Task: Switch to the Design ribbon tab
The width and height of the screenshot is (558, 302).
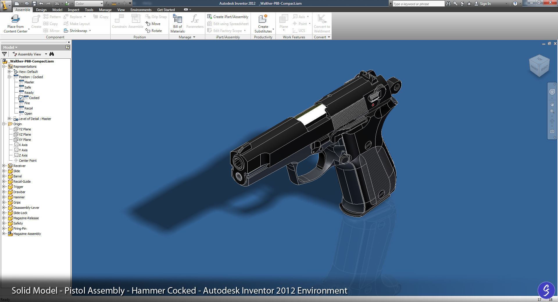Action: click(x=41, y=10)
